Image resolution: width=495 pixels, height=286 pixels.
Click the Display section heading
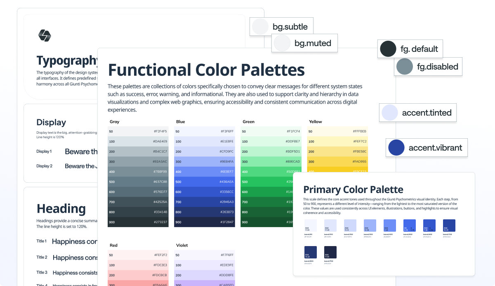point(51,122)
